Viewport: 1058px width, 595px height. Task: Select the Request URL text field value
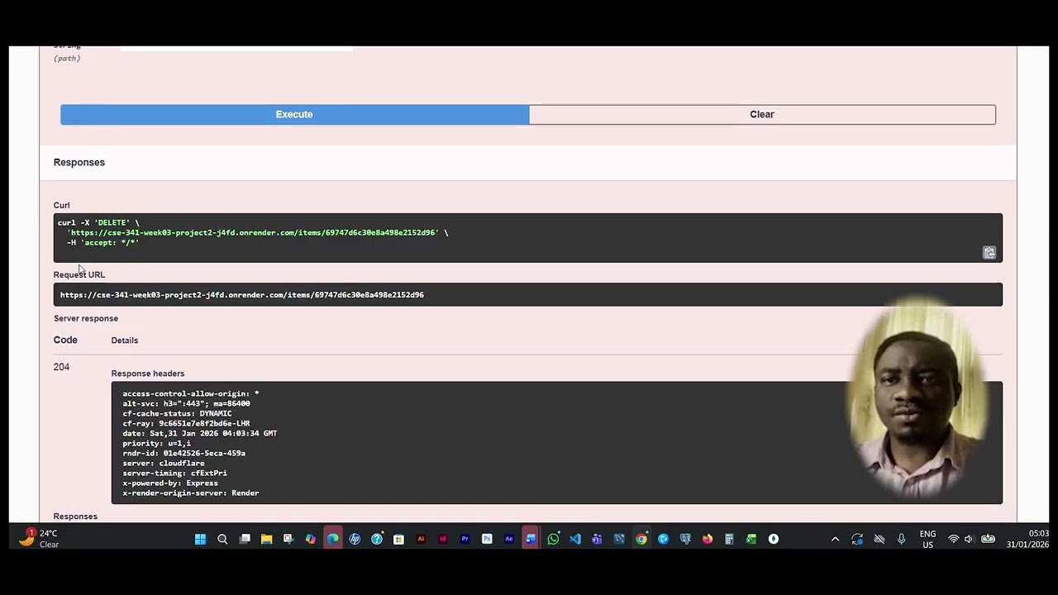527,294
